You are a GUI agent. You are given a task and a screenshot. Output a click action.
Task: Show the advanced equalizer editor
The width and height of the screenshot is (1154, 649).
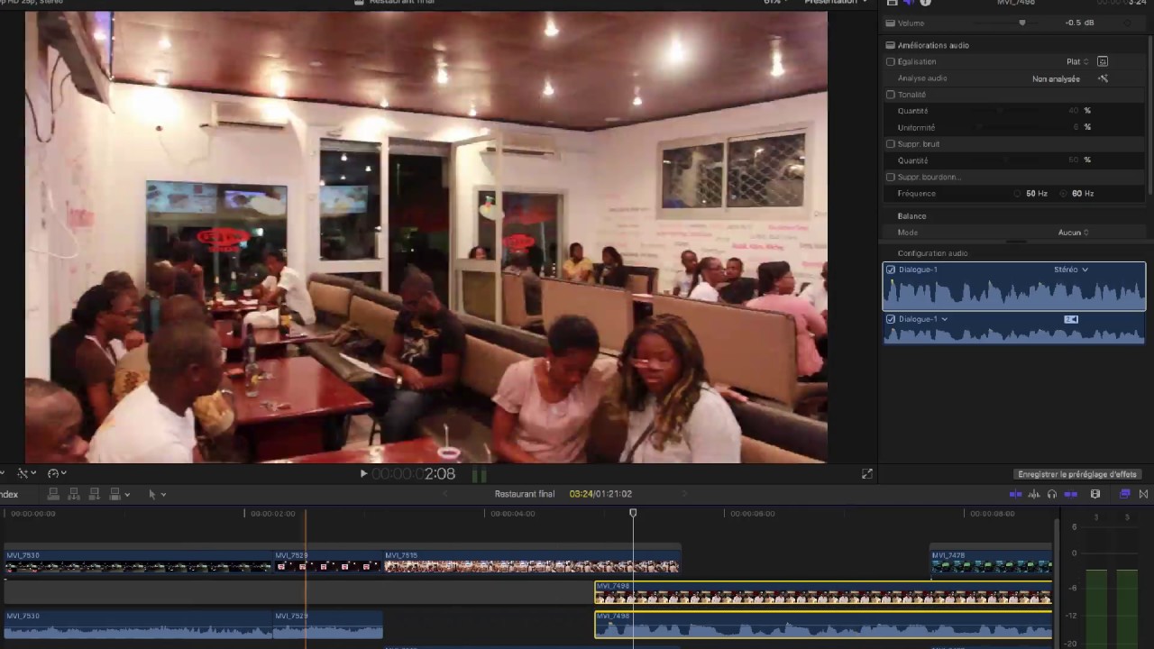click(x=1103, y=61)
